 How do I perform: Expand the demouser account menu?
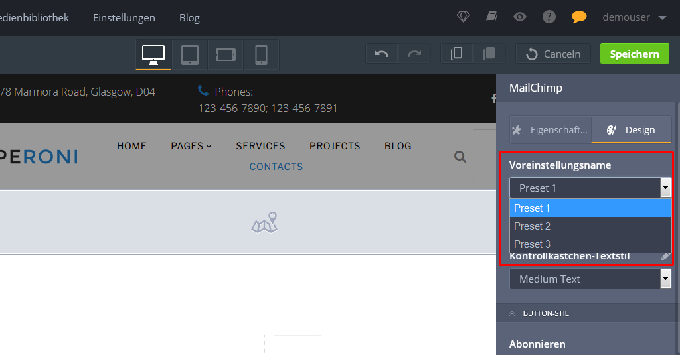click(x=634, y=17)
